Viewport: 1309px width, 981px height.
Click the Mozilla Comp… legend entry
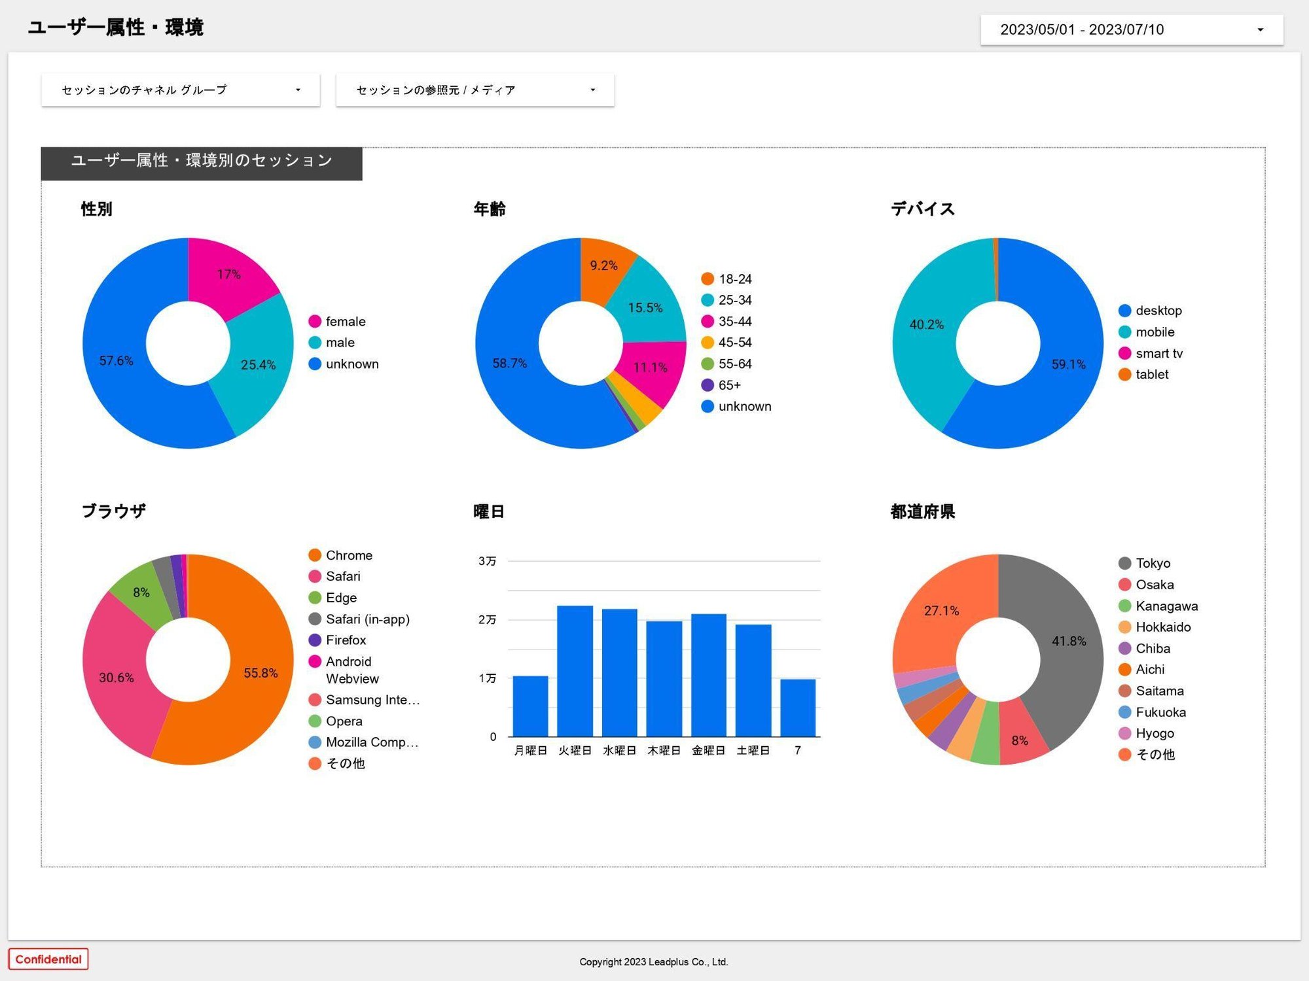pos(363,742)
